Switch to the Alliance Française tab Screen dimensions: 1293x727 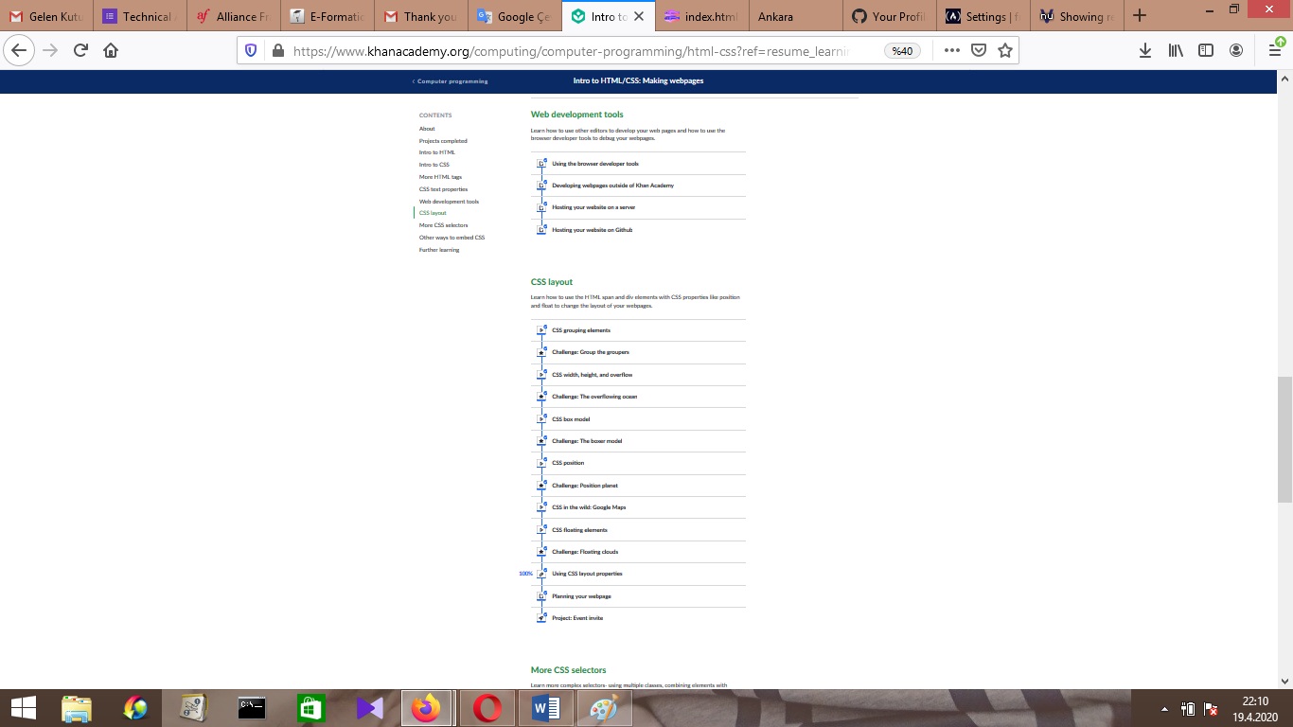point(234,16)
